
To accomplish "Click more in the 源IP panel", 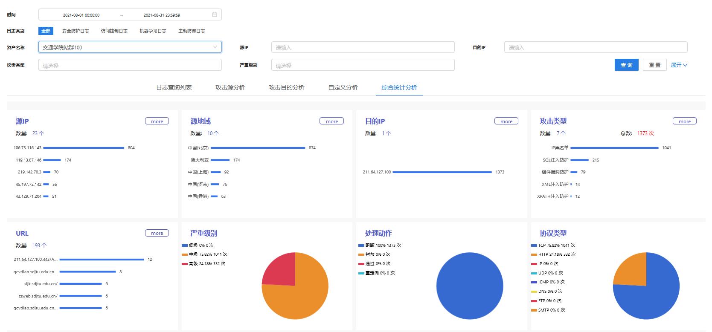I will click(x=157, y=121).
